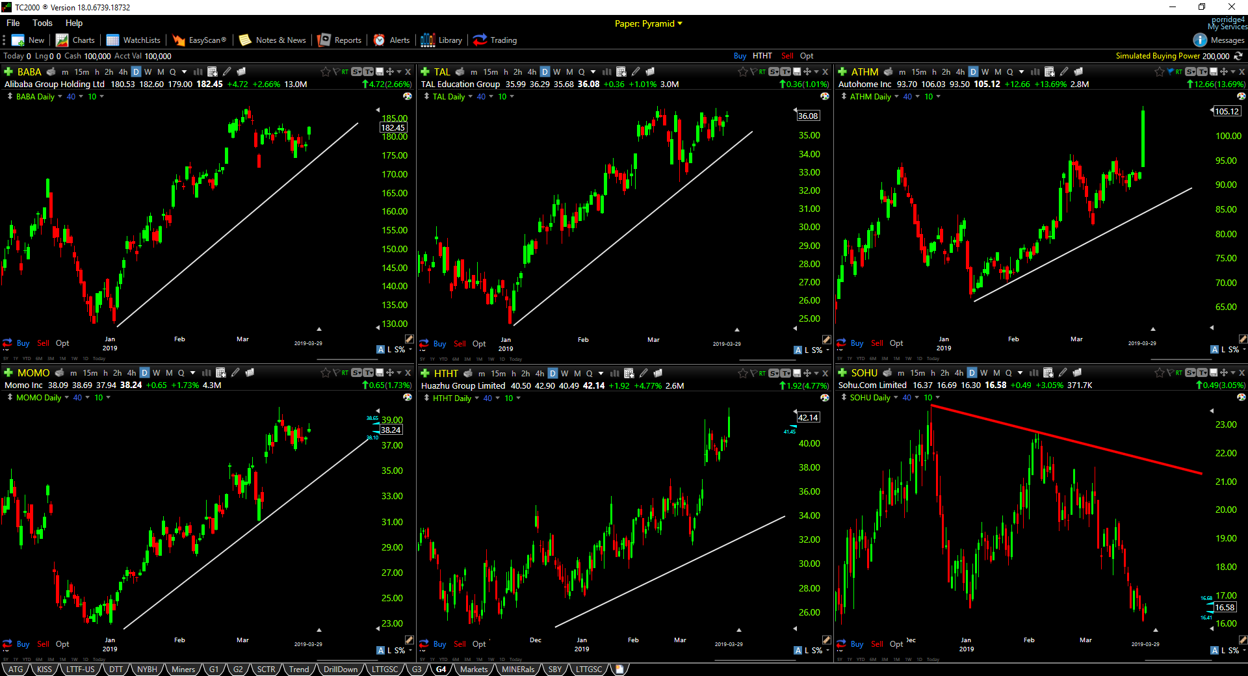Open the My Services link
Screen dimensions: 1248x676
(x=1227, y=27)
